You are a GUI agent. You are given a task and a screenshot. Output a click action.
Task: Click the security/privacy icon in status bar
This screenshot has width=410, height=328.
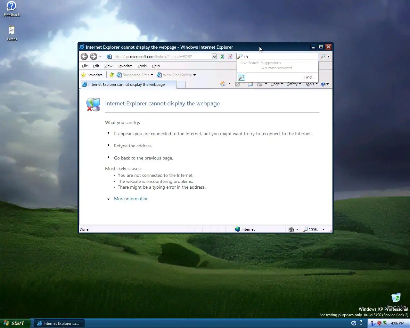tap(291, 229)
